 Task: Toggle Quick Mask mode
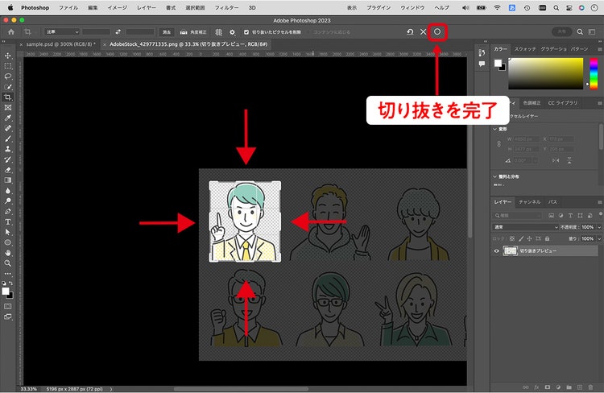[8, 307]
